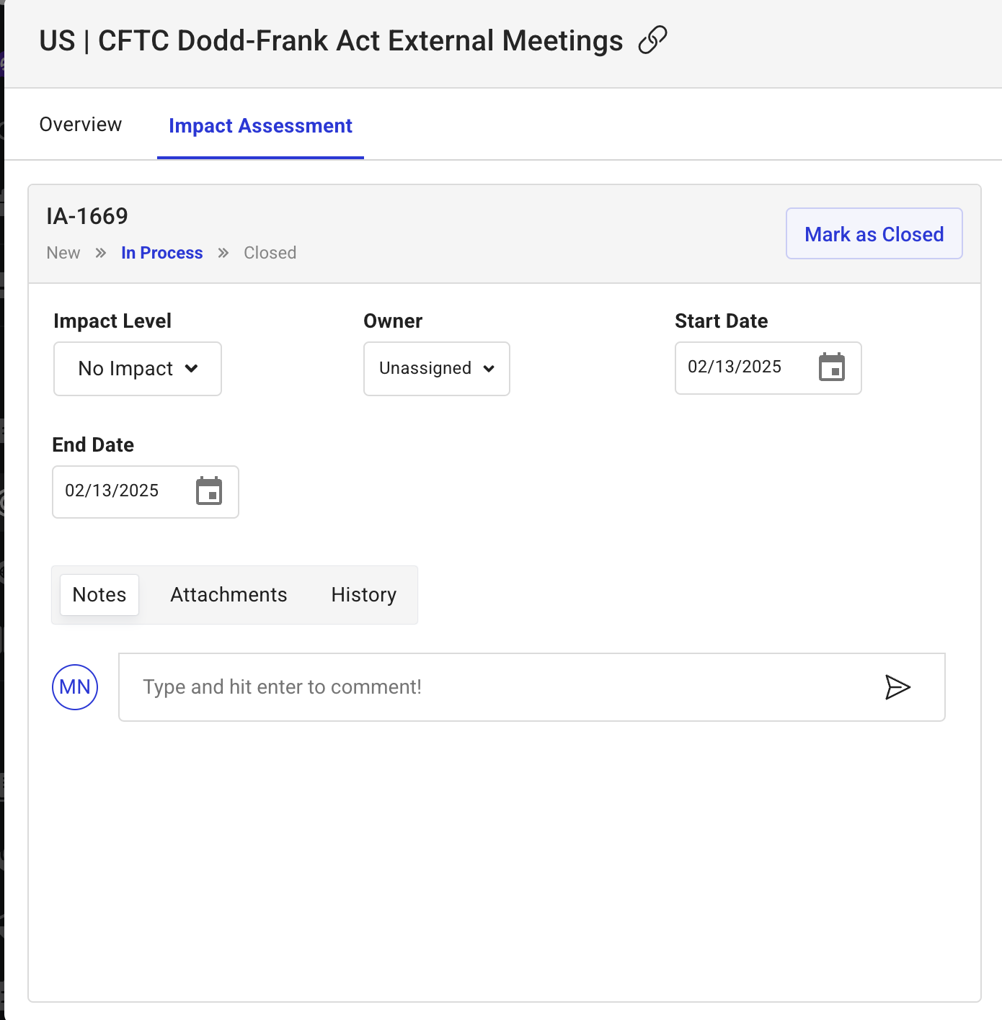Click the New status step

click(x=63, y=253)
